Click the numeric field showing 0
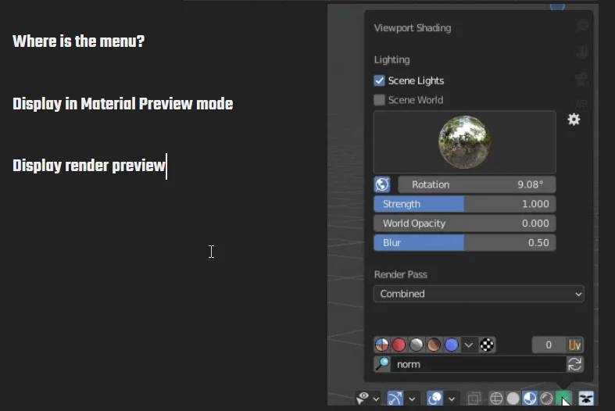The image size is (615, 411). click(549, 345)
